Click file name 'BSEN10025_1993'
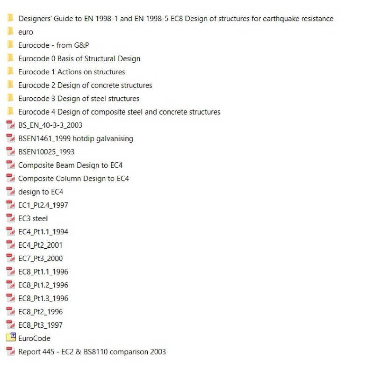 pos(46,152)
